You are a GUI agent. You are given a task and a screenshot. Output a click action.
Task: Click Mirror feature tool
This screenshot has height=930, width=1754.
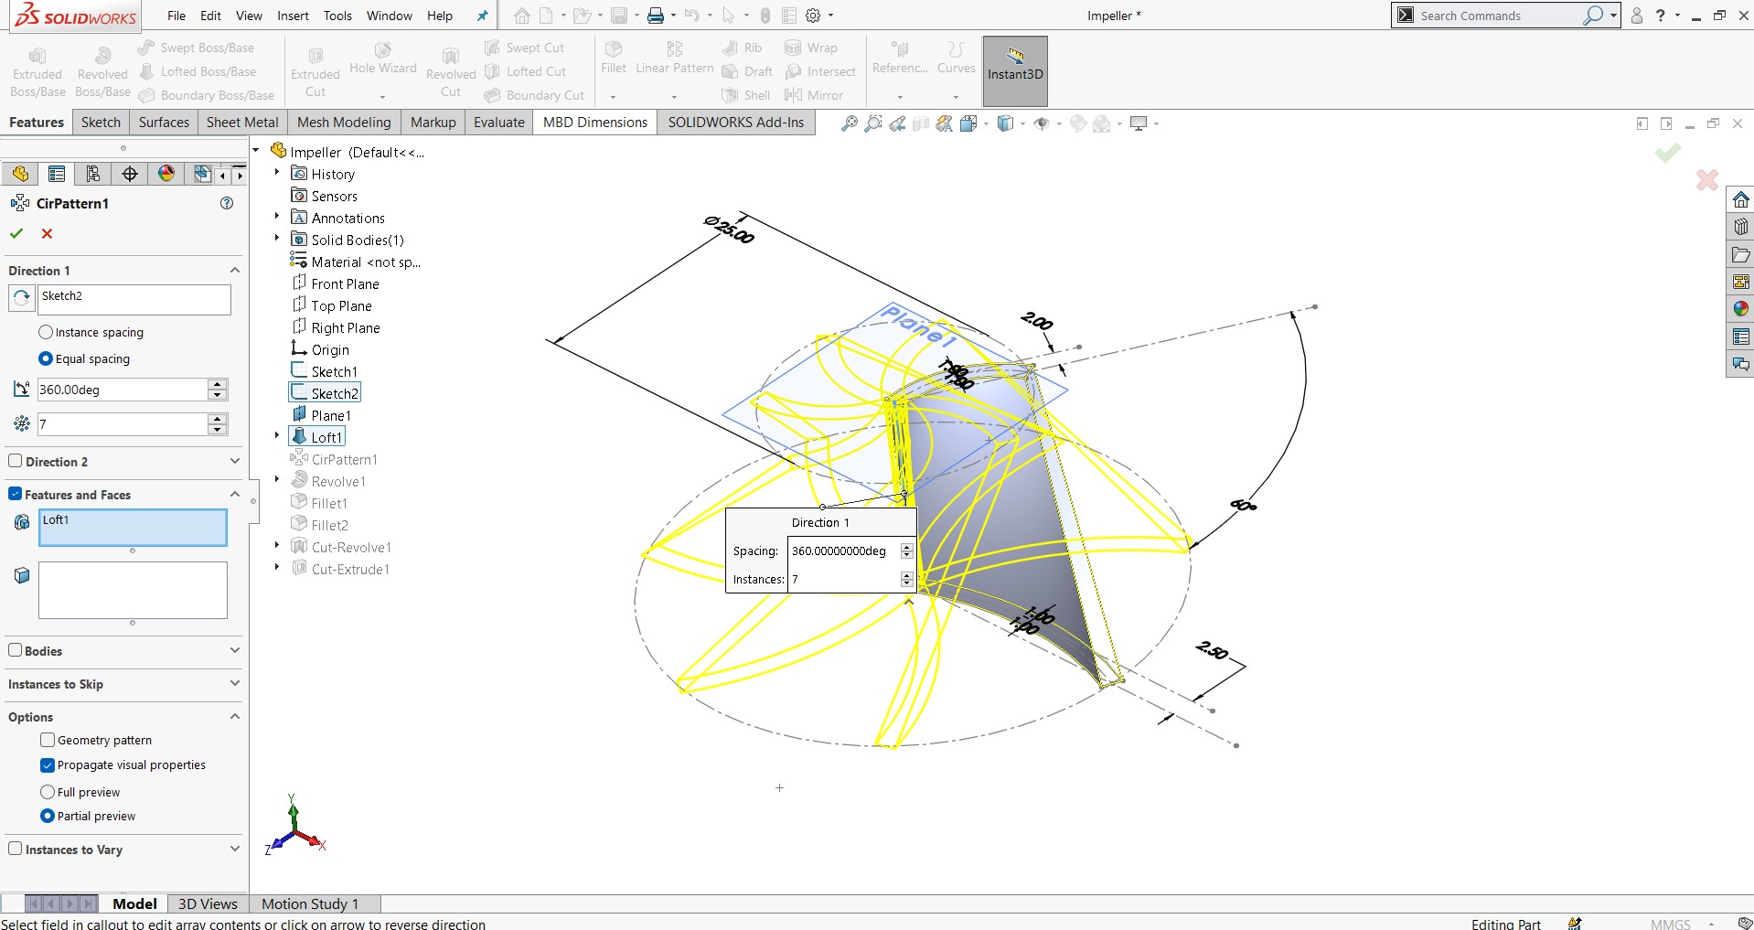click(814, 95)
